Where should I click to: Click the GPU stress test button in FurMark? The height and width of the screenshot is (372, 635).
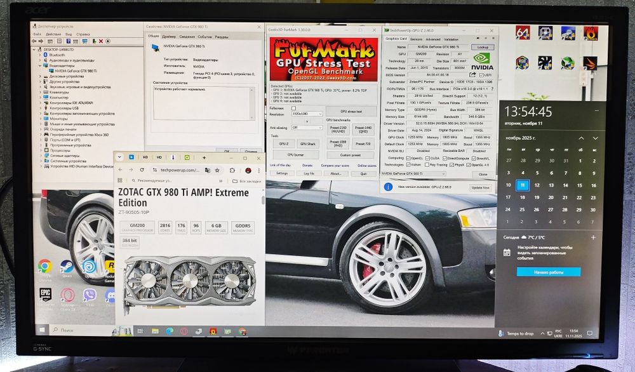coord(351,111)
